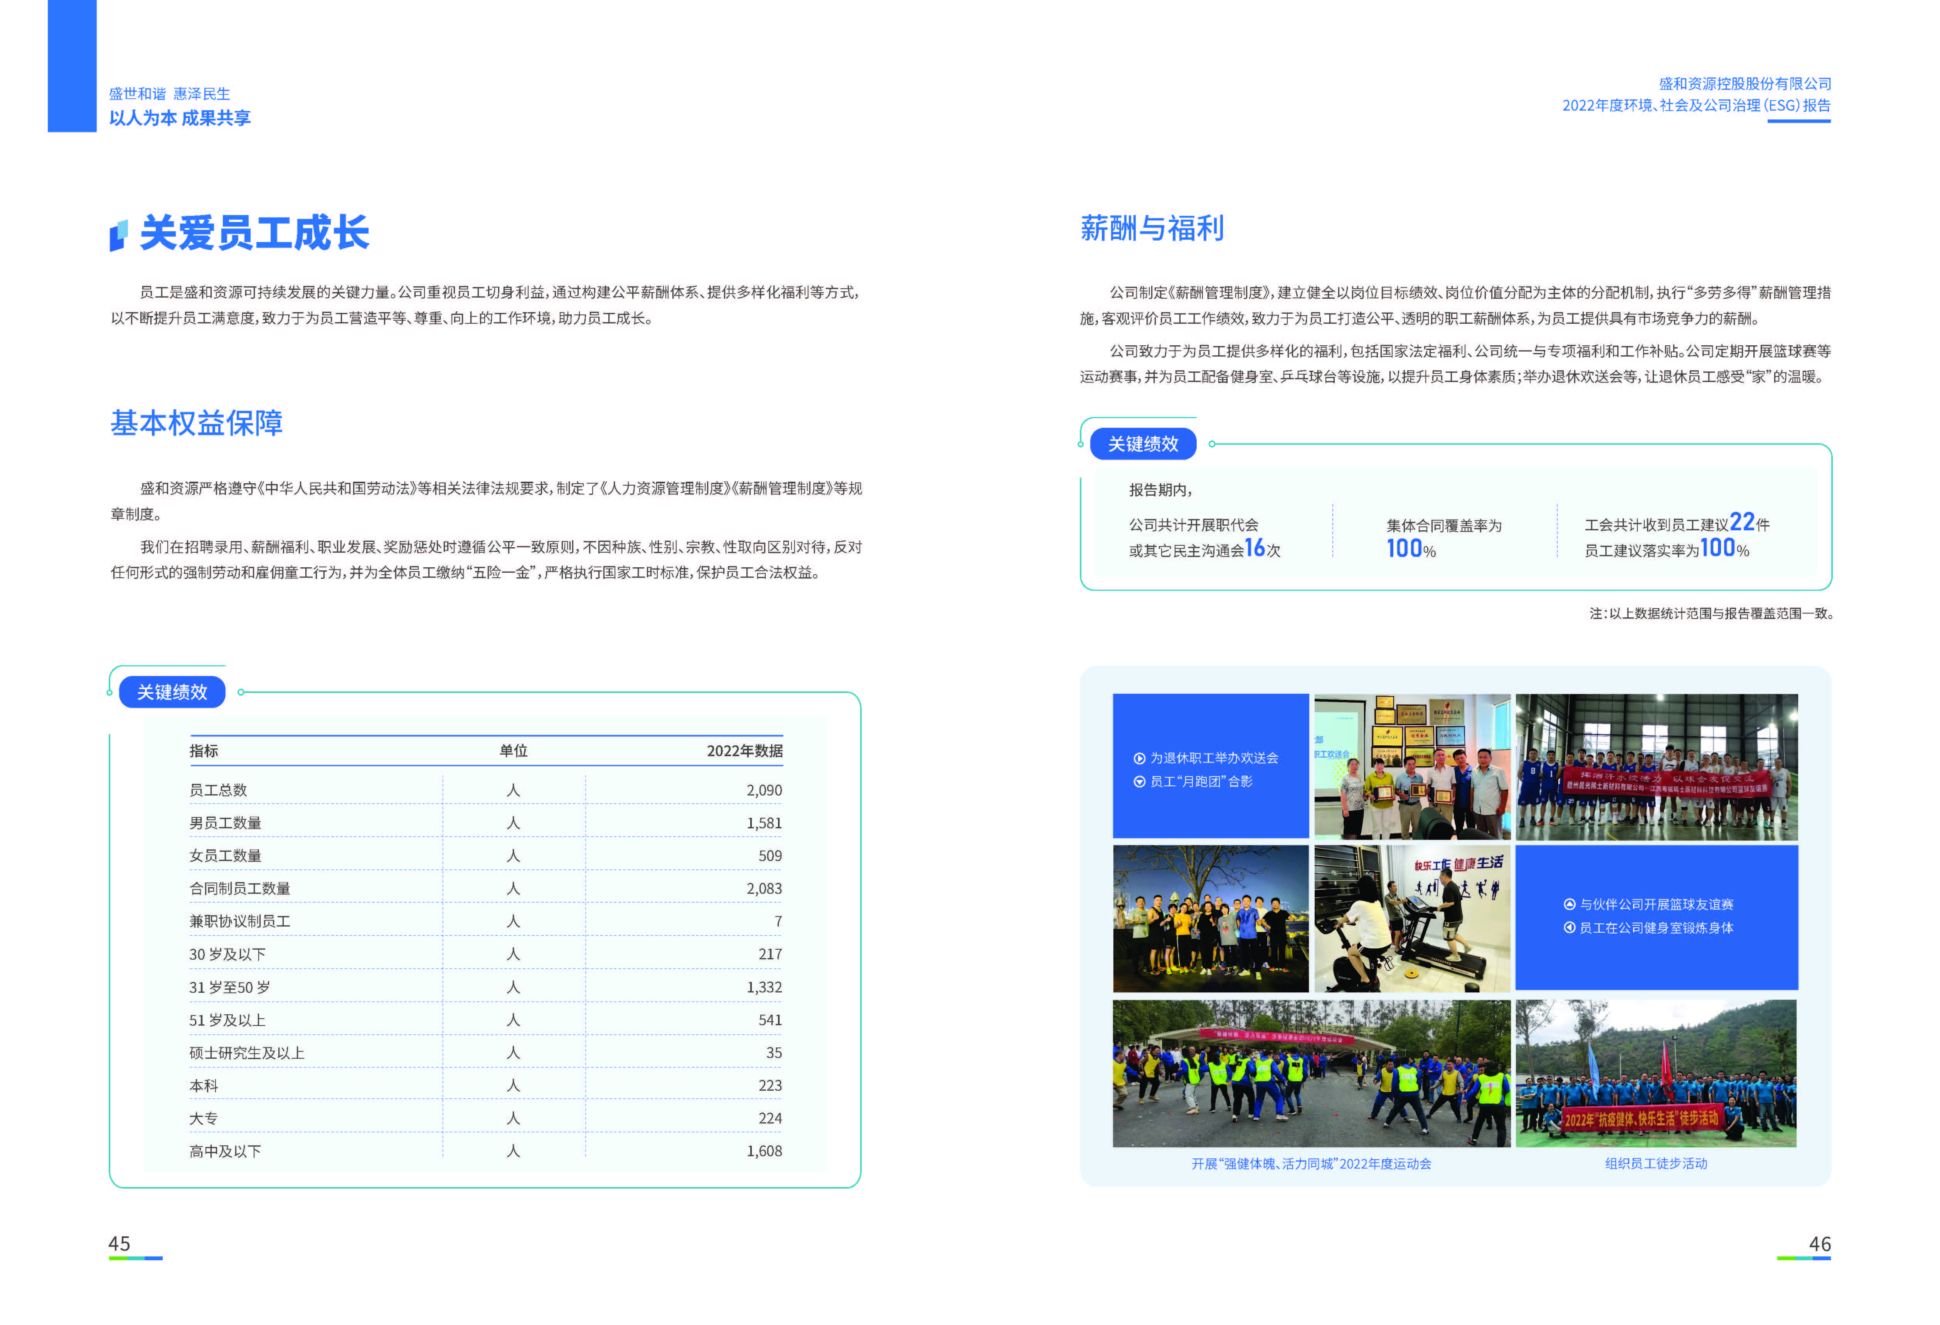Click the blue bookmark icon beside 关爱员工成长 heading

(x=120, y=234)
